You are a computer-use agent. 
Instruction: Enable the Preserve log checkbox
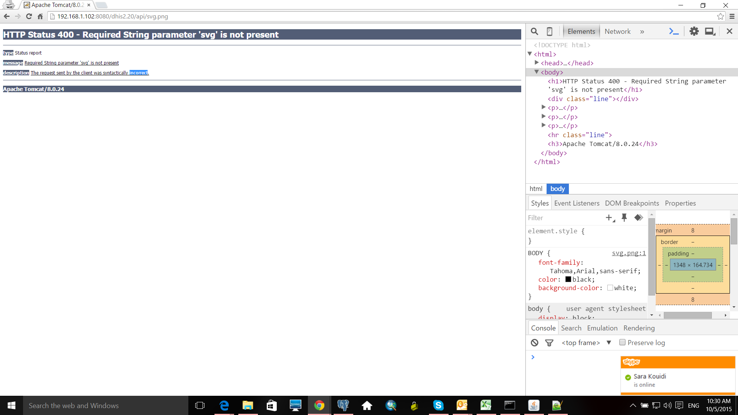tap(622, 342)
